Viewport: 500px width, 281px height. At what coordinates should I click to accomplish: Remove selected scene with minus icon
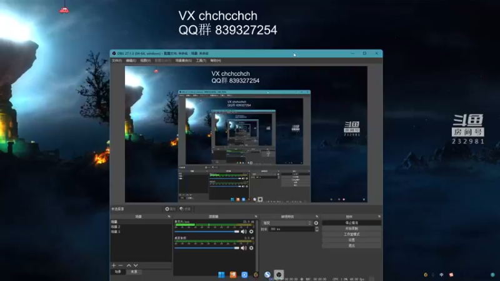tap(121, 265)
